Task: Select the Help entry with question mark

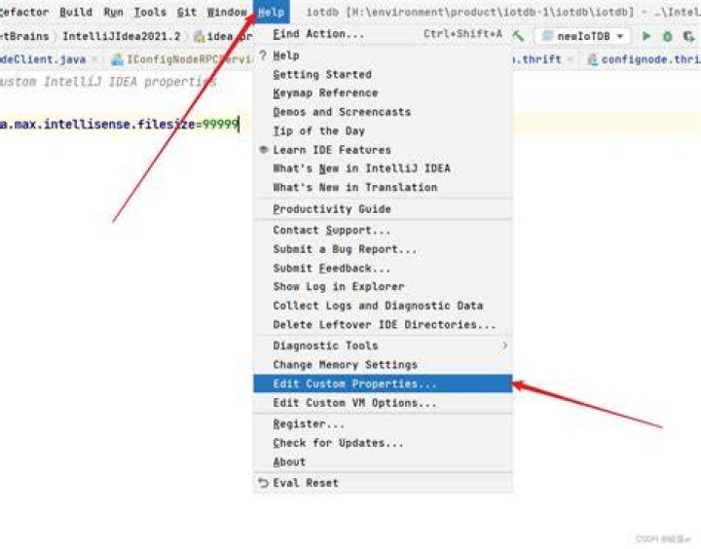Action: point(383,55)
